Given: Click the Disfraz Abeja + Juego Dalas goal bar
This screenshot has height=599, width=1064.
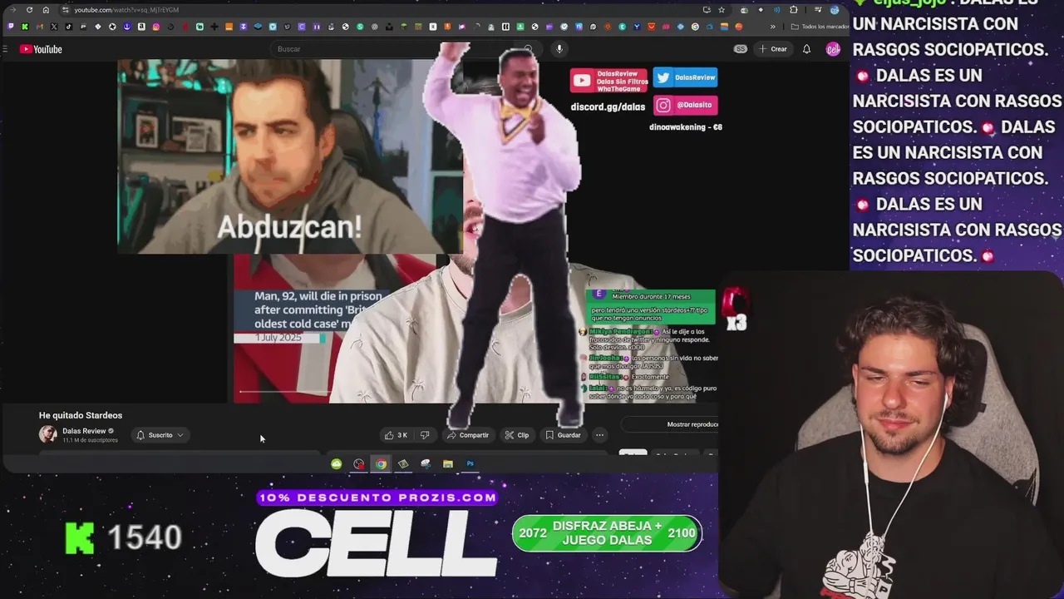Looking at the screenshot, I should point(607,533).
